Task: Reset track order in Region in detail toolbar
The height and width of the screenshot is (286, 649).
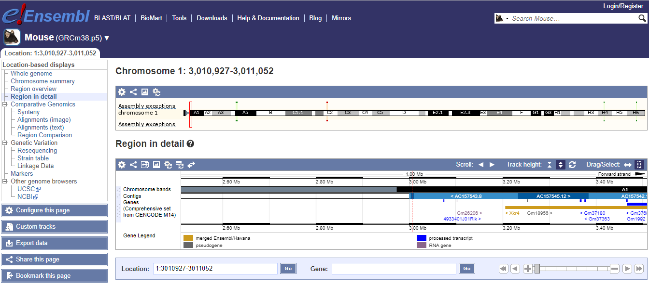Action: pyautogui.click(x=180, y=165)
